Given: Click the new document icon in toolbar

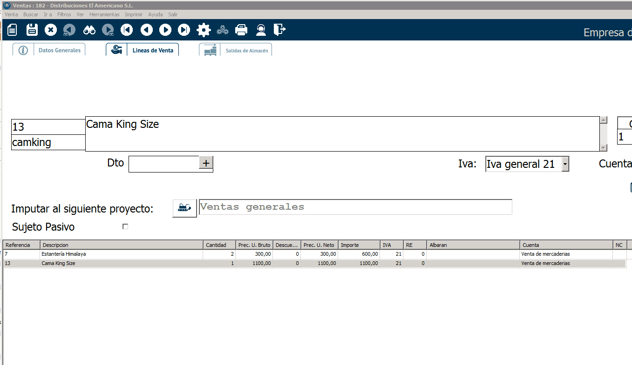Looking at the screenshot, I should point(13,30).
